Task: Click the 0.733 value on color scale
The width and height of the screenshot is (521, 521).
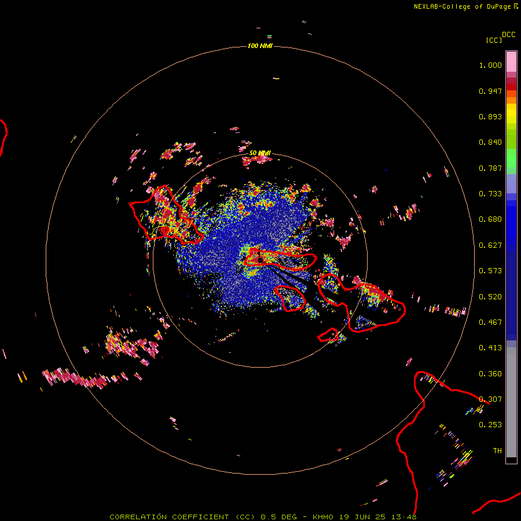Action: click(x=490, y=194)
